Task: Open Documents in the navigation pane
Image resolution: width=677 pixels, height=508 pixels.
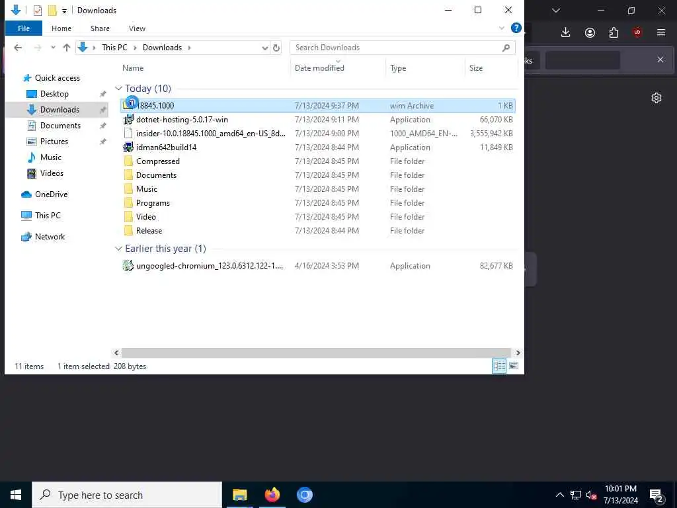Action: pyautogui.click(x=60, y=126)
